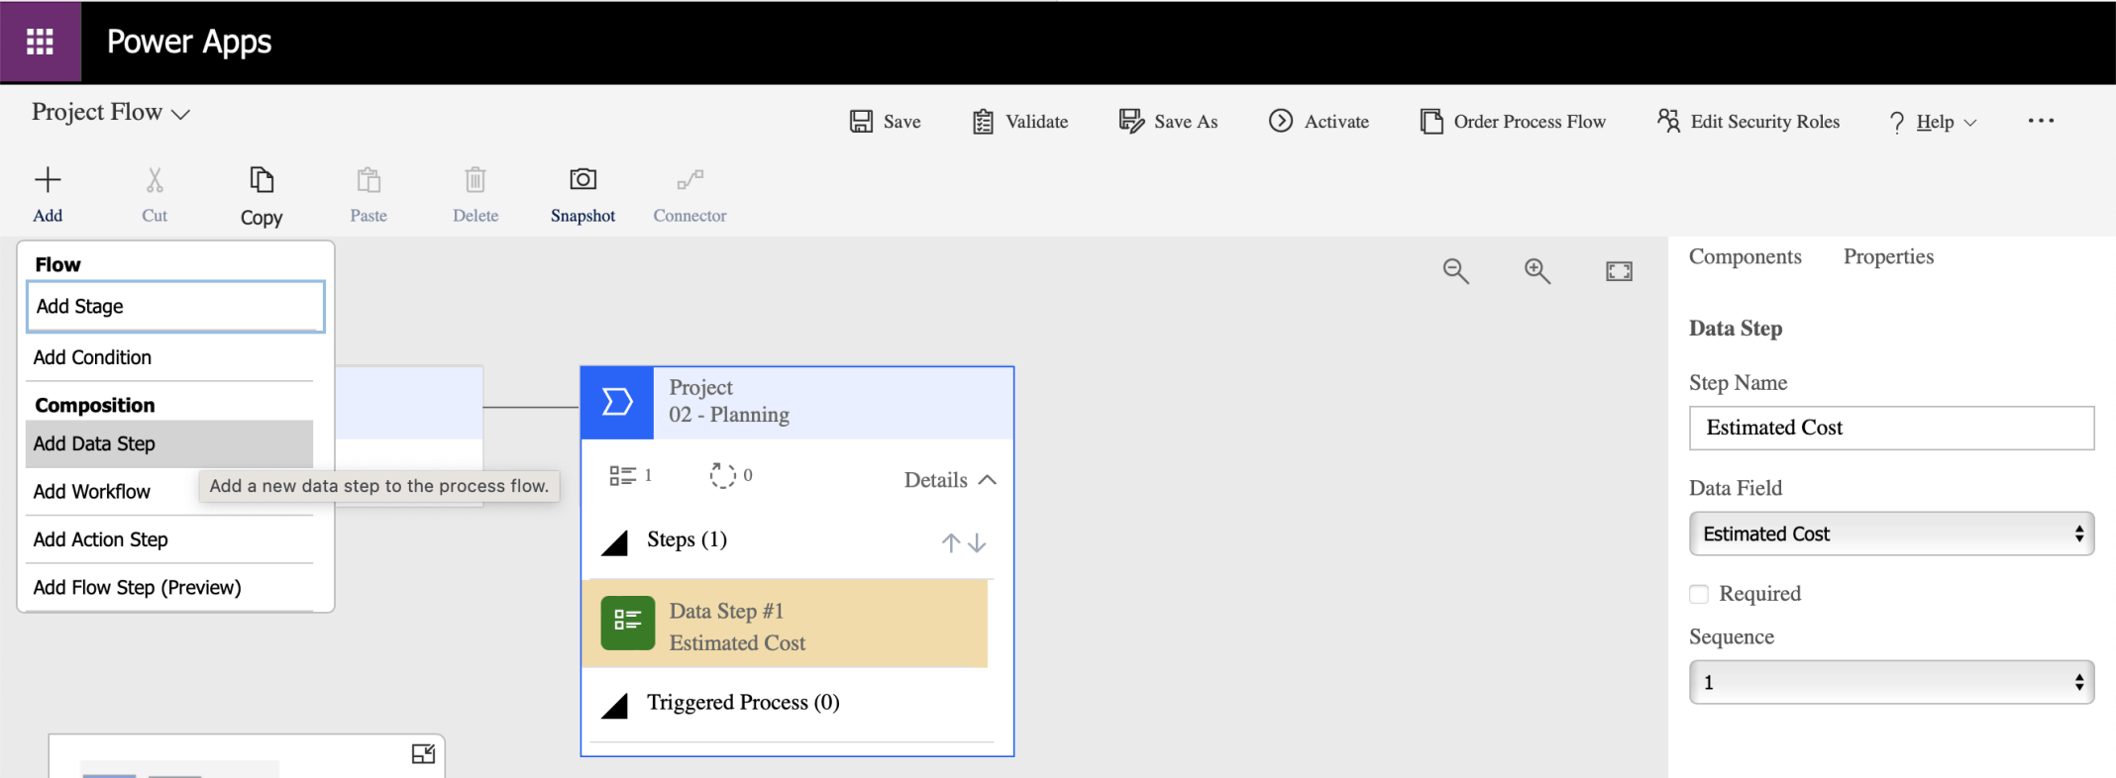Viewport: 2116px width, 778px height.
Task: Zoom in on the canvas
Action: [1536, 271]
